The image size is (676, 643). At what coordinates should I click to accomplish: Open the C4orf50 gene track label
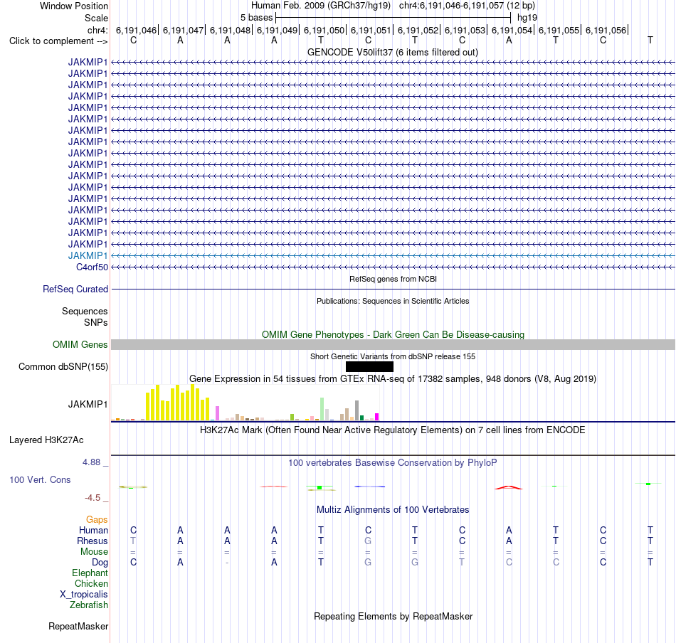92,267
